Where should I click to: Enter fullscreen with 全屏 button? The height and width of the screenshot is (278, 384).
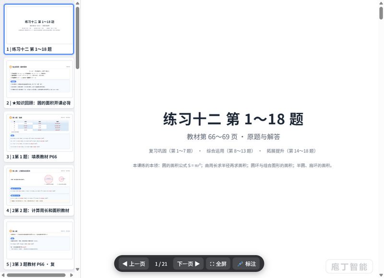pos(218,264)
